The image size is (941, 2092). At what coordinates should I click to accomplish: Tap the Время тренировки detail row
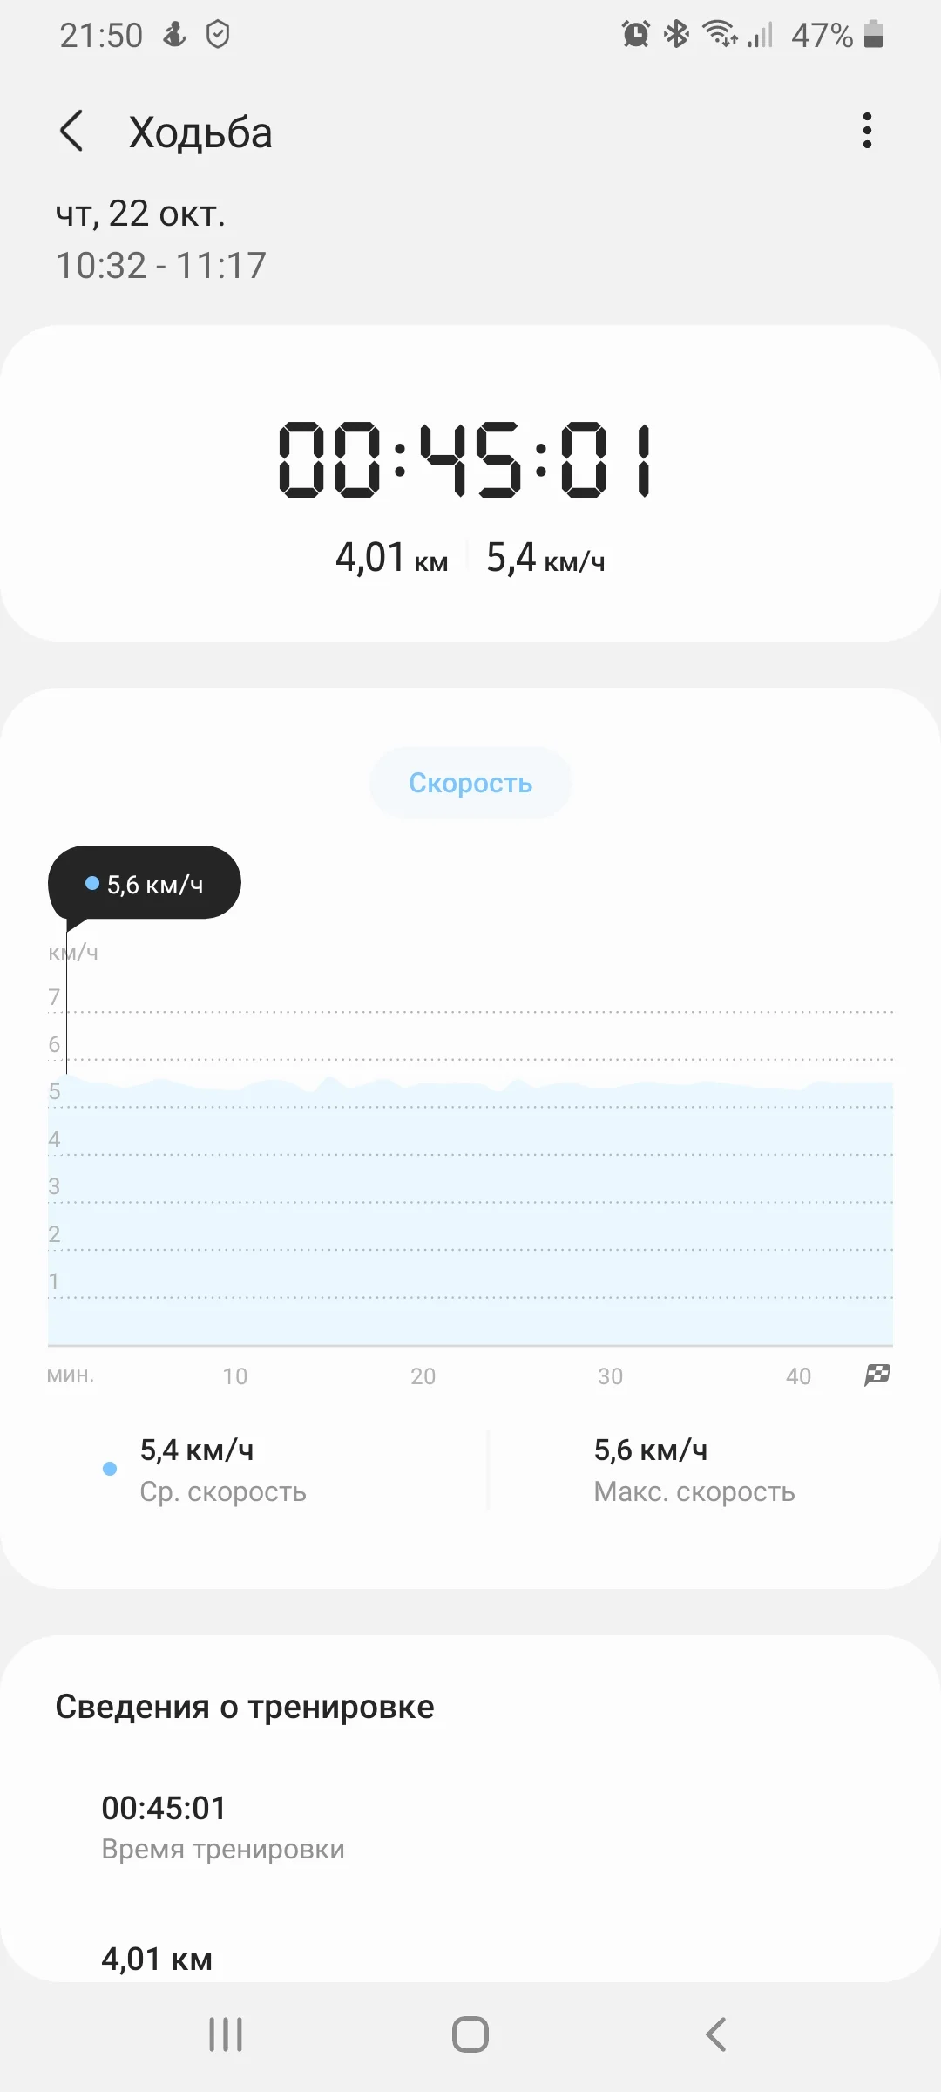[x=223, y=1827]
